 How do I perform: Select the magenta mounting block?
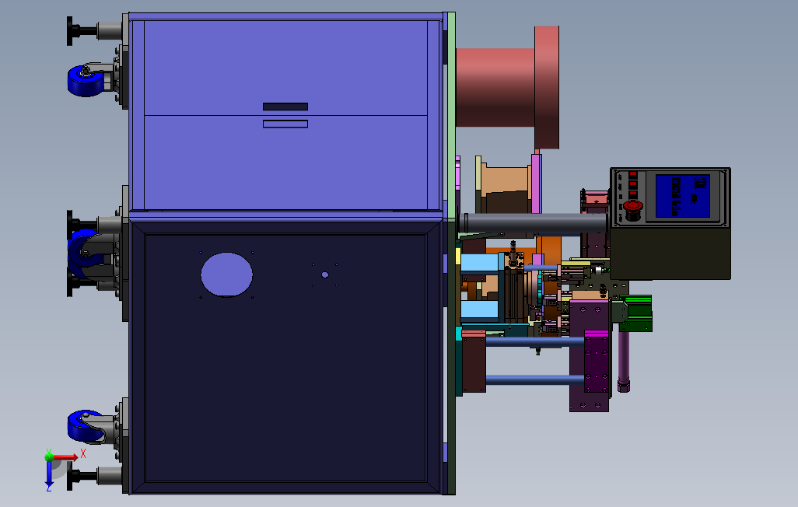597,361
